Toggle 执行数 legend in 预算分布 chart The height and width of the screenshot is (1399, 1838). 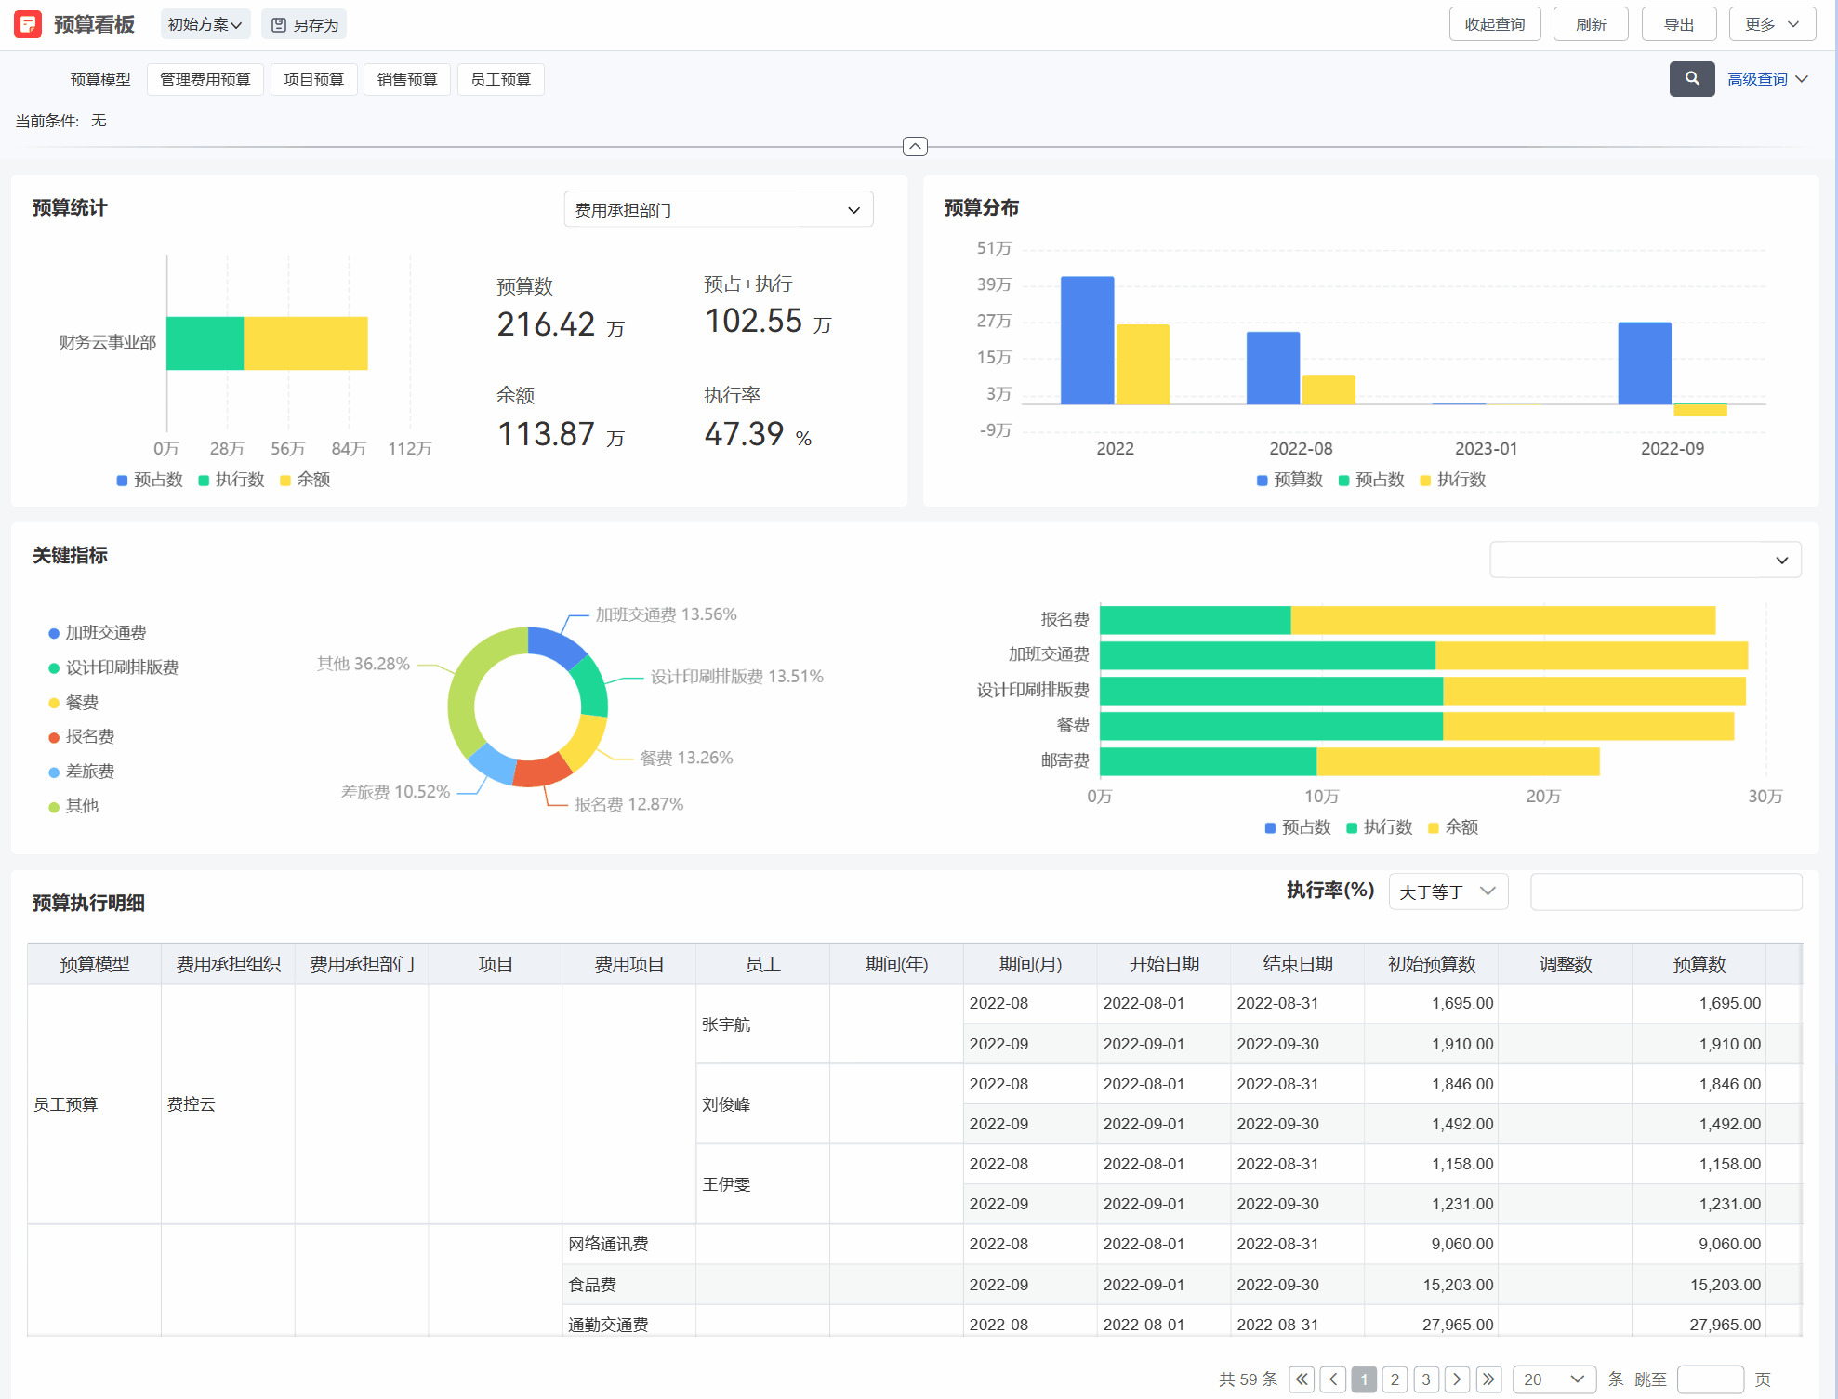coord(1452,480)
